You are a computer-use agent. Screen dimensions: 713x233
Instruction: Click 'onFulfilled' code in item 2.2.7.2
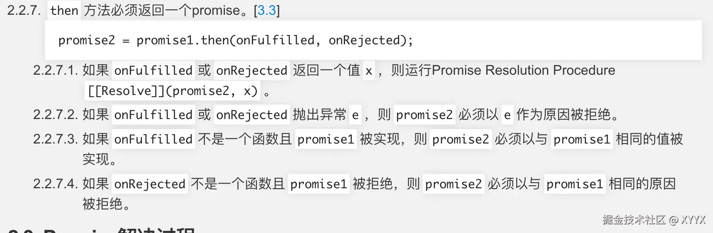(x=153, y=115)
